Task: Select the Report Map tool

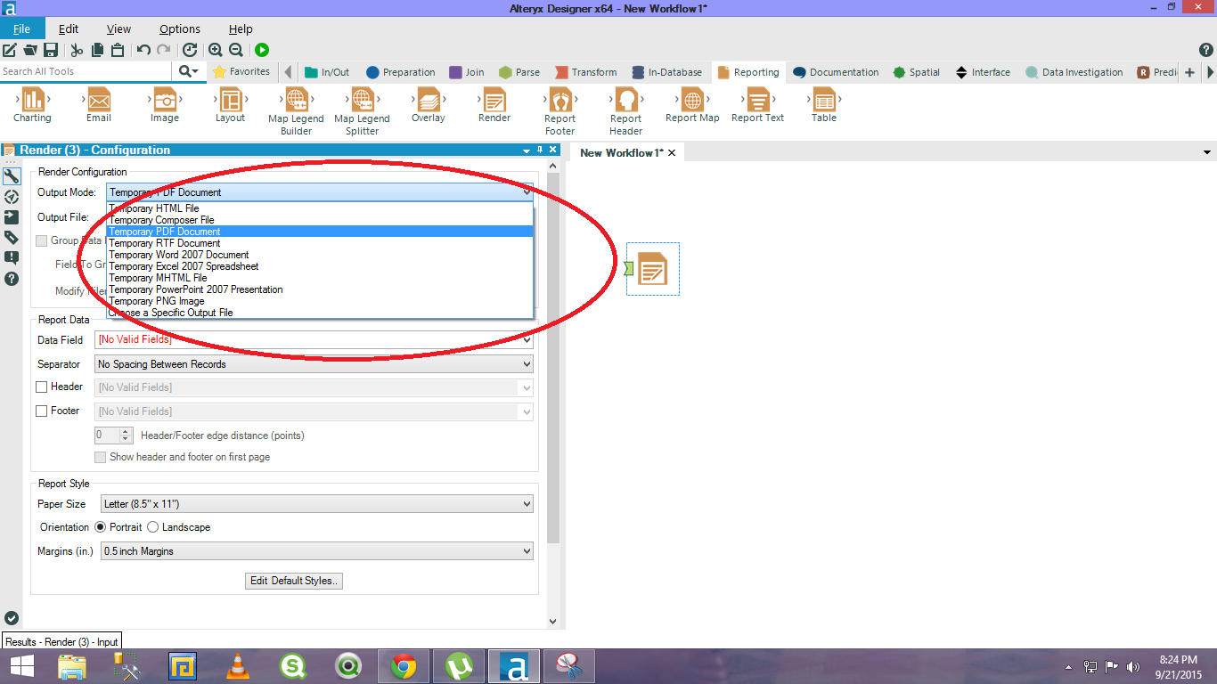Action: tap(692, 106)
